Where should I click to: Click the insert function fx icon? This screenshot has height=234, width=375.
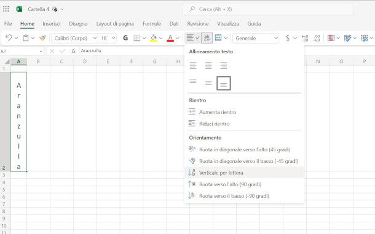[73, 51]
